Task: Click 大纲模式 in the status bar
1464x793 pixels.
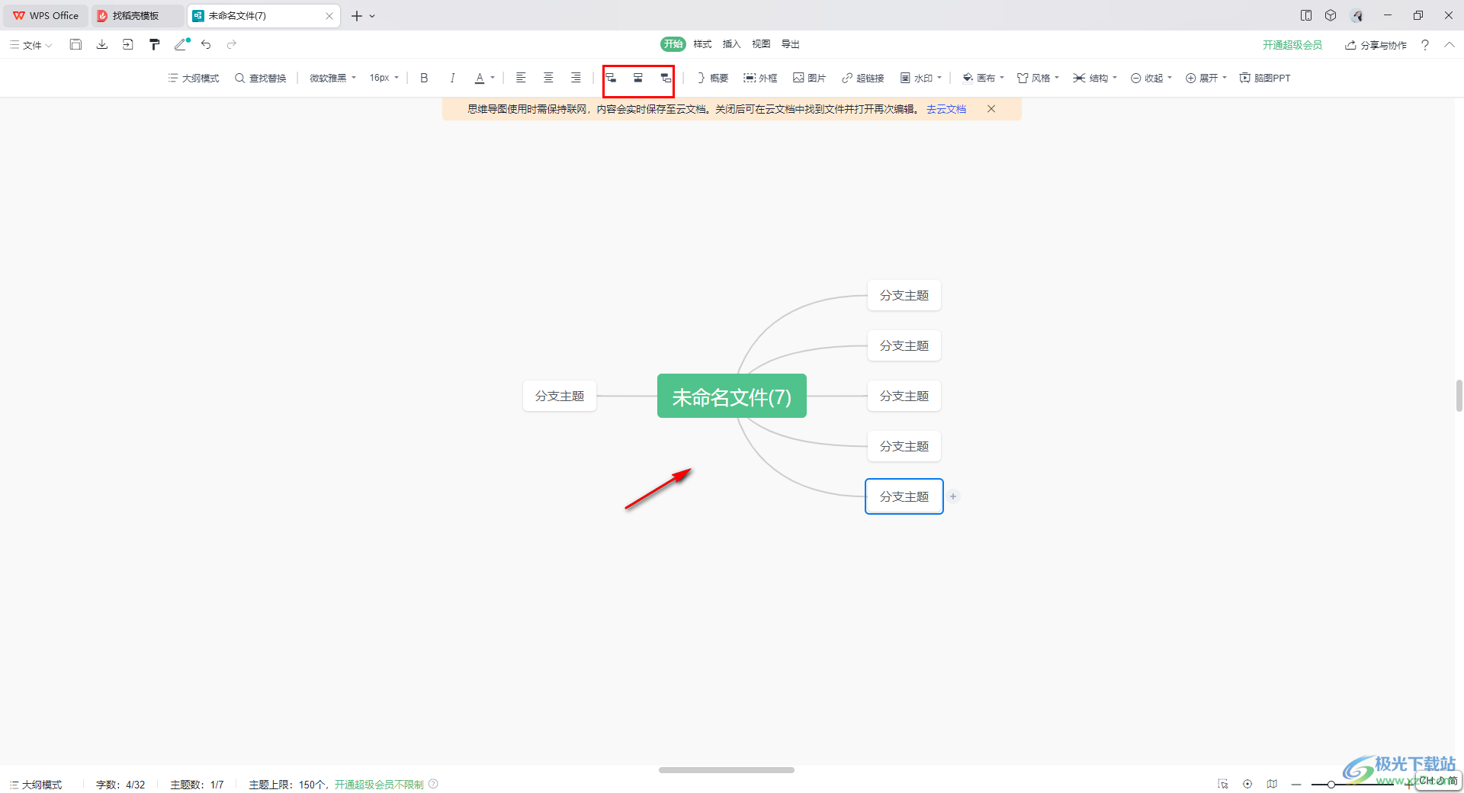Action: pos(36,785)
